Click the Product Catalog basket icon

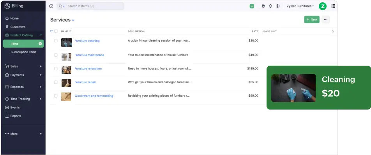tap(7, 35)
